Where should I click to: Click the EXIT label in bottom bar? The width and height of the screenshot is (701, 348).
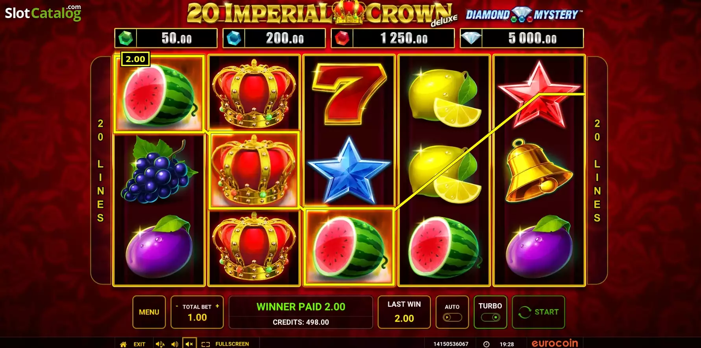click(139, 344)
